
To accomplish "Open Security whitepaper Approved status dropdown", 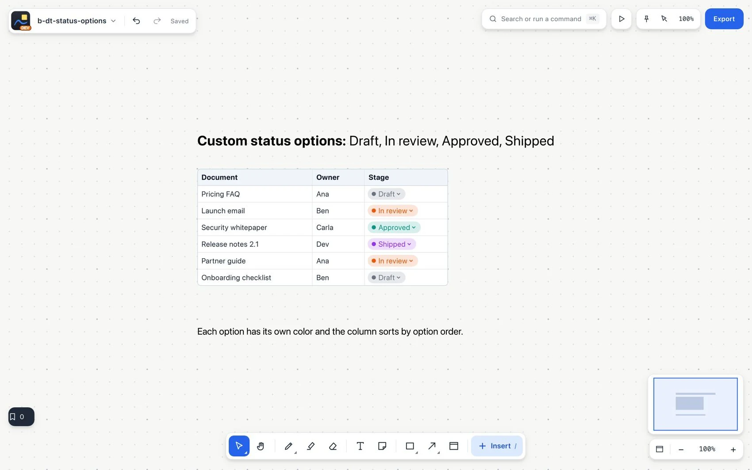I will point(394,228).
